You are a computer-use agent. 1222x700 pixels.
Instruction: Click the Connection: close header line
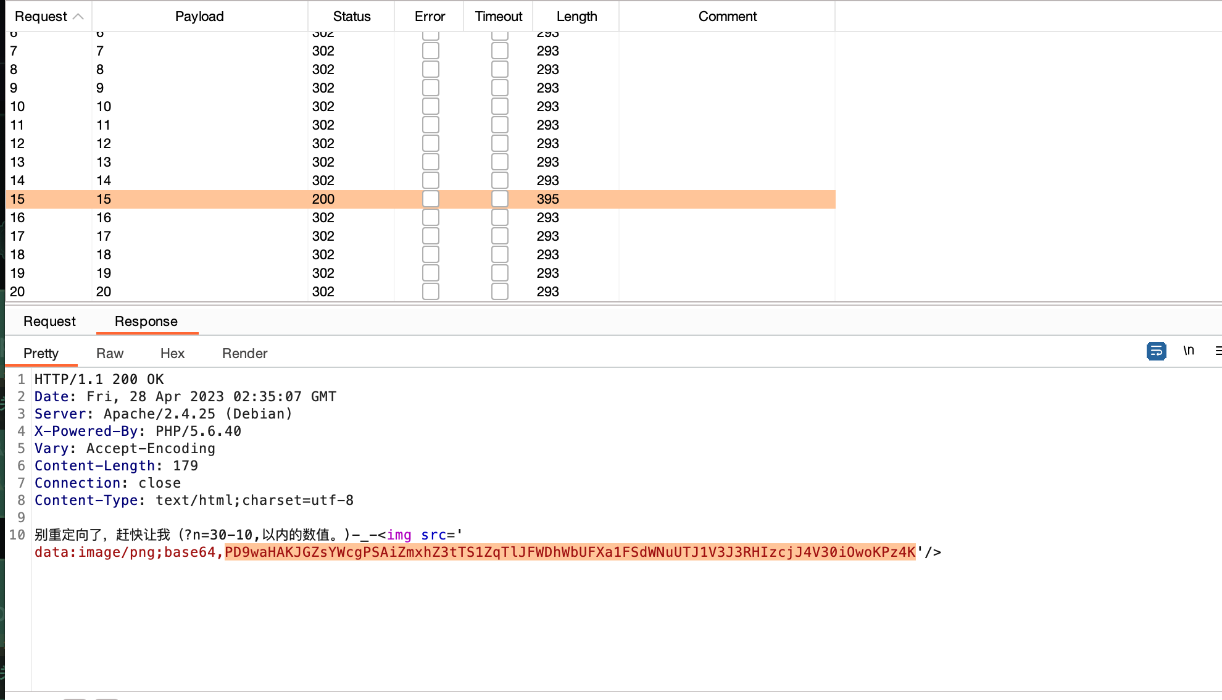(107, 483)
